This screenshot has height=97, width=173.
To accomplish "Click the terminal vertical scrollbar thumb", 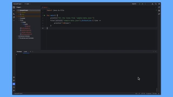I will tap(157, 90).
